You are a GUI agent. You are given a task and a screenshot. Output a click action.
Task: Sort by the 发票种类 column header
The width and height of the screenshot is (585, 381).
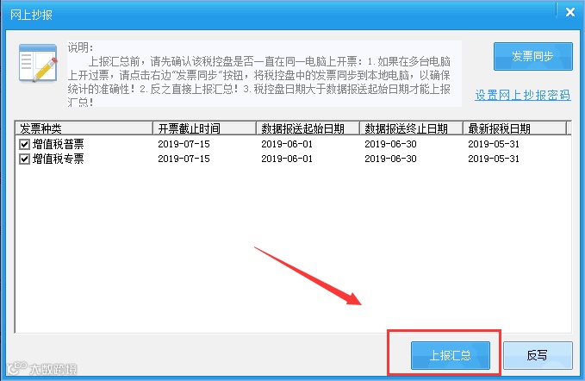pos(84,128)
